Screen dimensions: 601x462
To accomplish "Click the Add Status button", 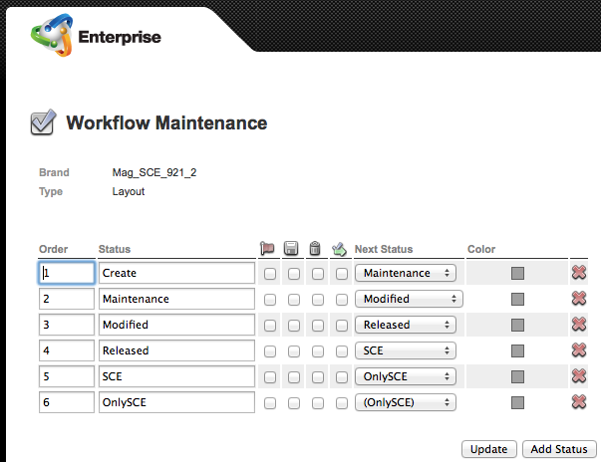I will (559, 449).
